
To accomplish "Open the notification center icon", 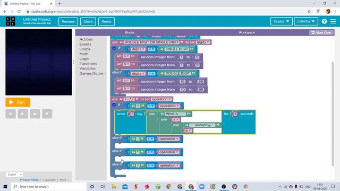I will pyautogui.click(x=333, y=186).
